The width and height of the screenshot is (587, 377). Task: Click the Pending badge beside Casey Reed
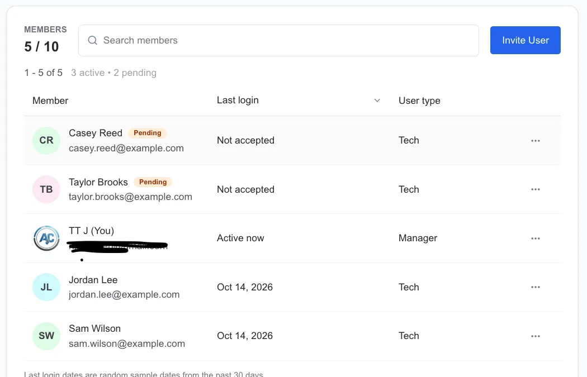148,133
